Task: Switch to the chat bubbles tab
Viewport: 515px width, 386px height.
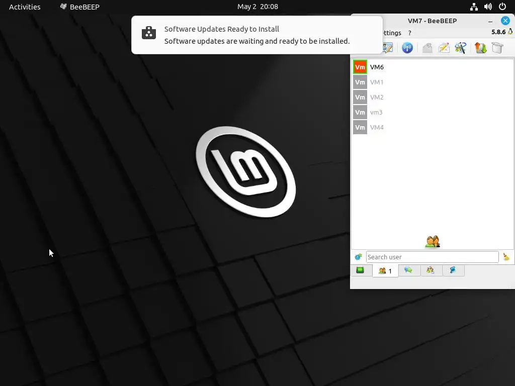Action: point(408,270)
